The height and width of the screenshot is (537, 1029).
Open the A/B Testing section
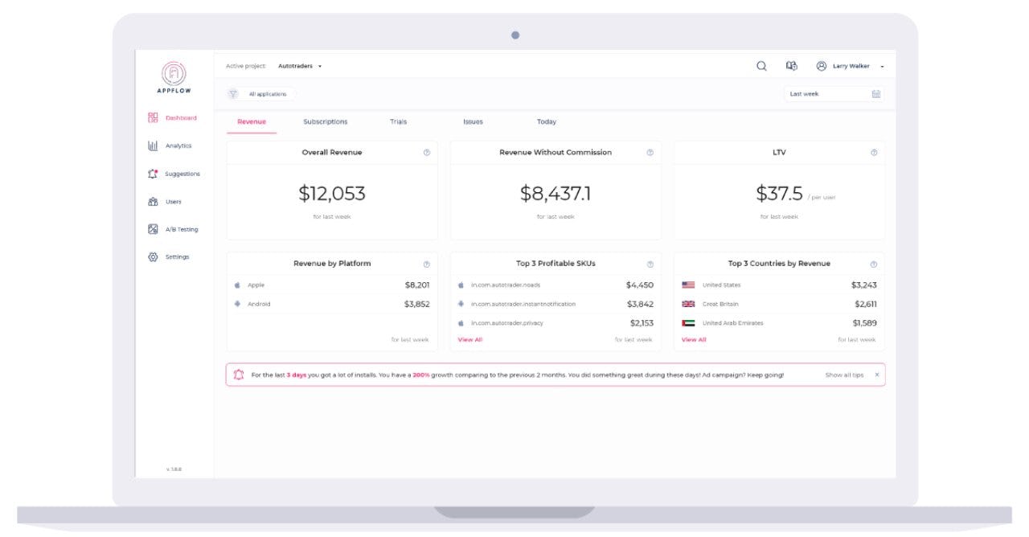153,229
